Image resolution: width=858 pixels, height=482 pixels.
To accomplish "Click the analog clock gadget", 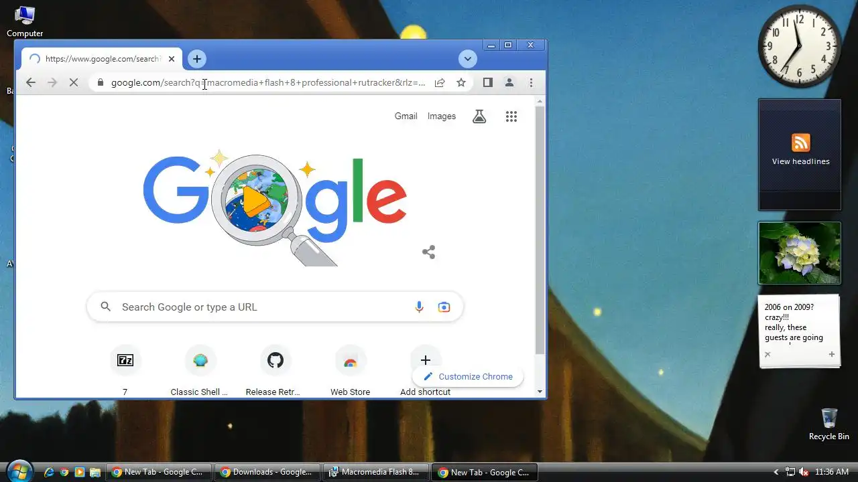I will pyautogui.click(x=800, y=46).
